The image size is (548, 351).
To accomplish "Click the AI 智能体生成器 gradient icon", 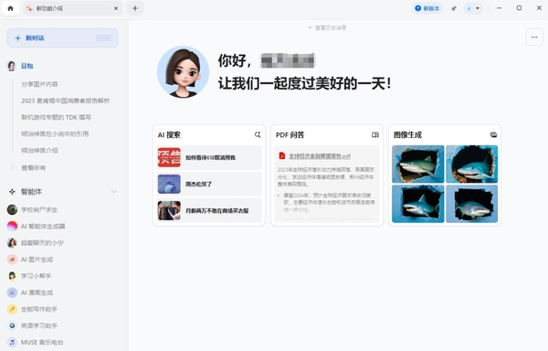I will point(12,226).
